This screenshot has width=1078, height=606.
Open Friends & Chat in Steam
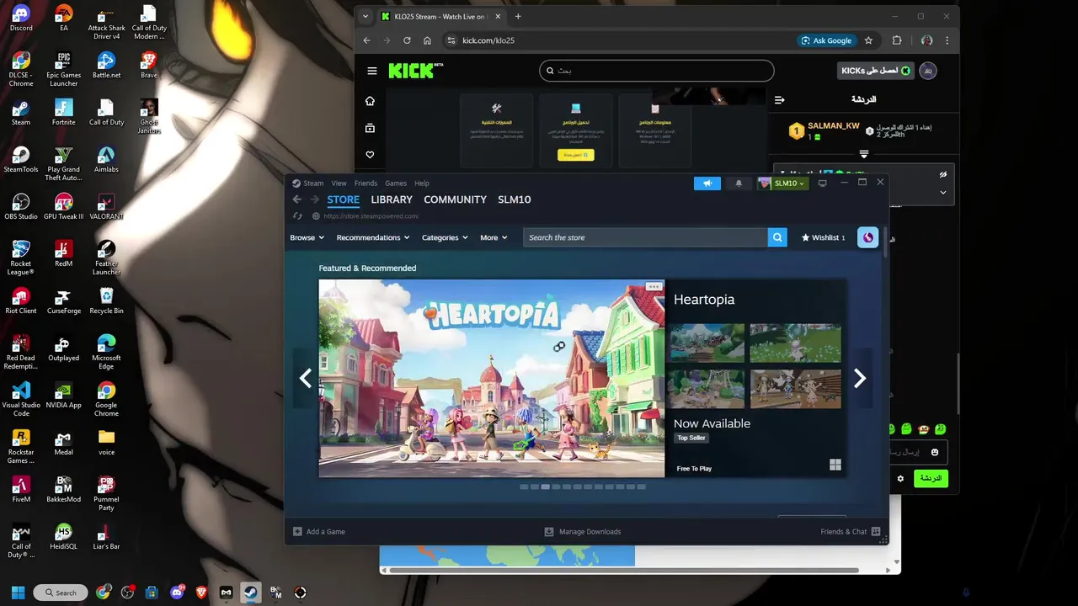(x=850, y=532)
